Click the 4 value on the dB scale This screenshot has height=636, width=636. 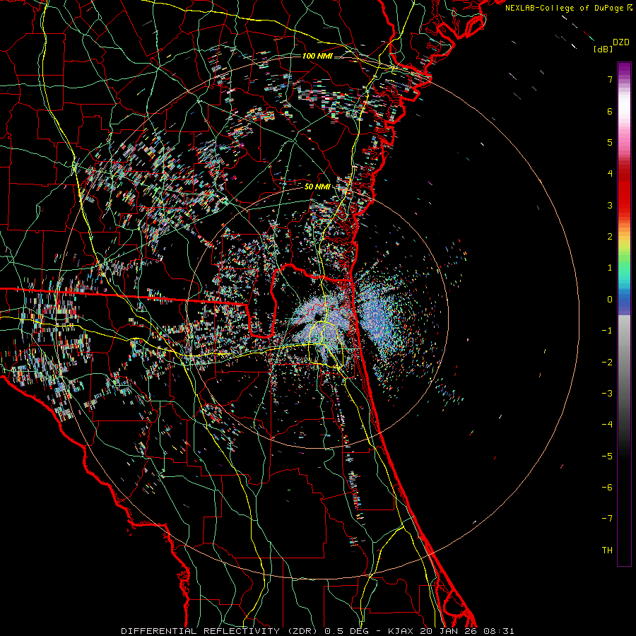click(x=610, y=174)
